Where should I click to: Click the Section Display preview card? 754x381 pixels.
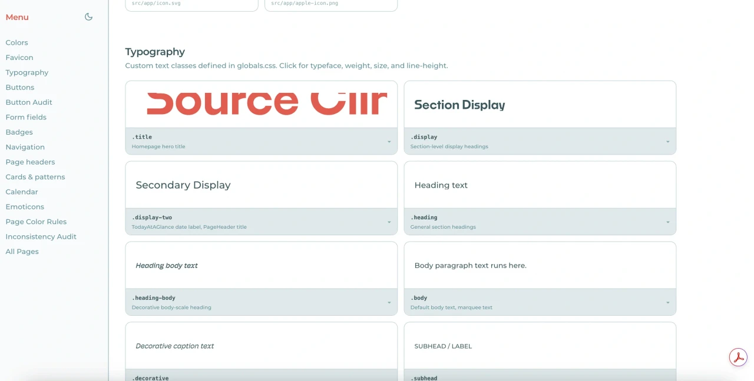pyautogui.click(x=540, y=105)
